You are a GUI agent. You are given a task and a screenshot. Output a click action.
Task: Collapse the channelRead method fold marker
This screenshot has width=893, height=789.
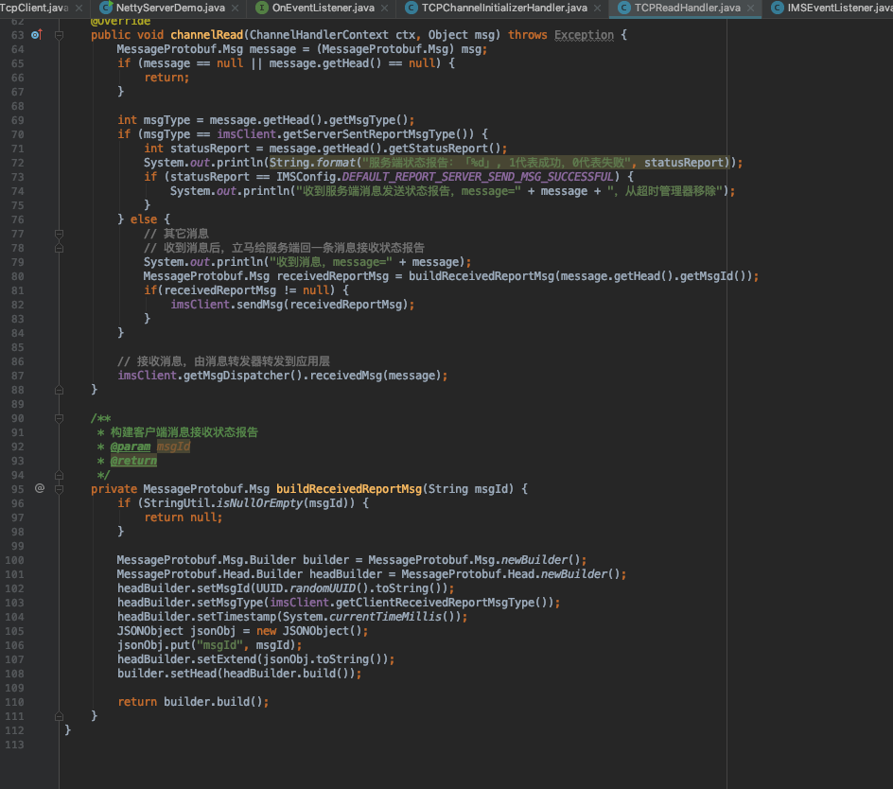[58, 35]
